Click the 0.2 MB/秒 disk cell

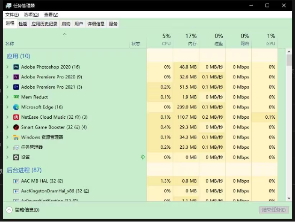[x=213, y=117]
